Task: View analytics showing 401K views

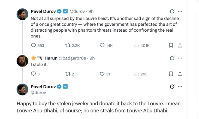Action: click(137, 46)
